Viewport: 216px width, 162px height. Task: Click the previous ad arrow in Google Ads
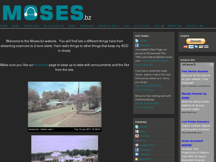tap(208, 65)
